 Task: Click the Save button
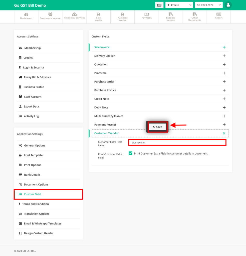157,127
